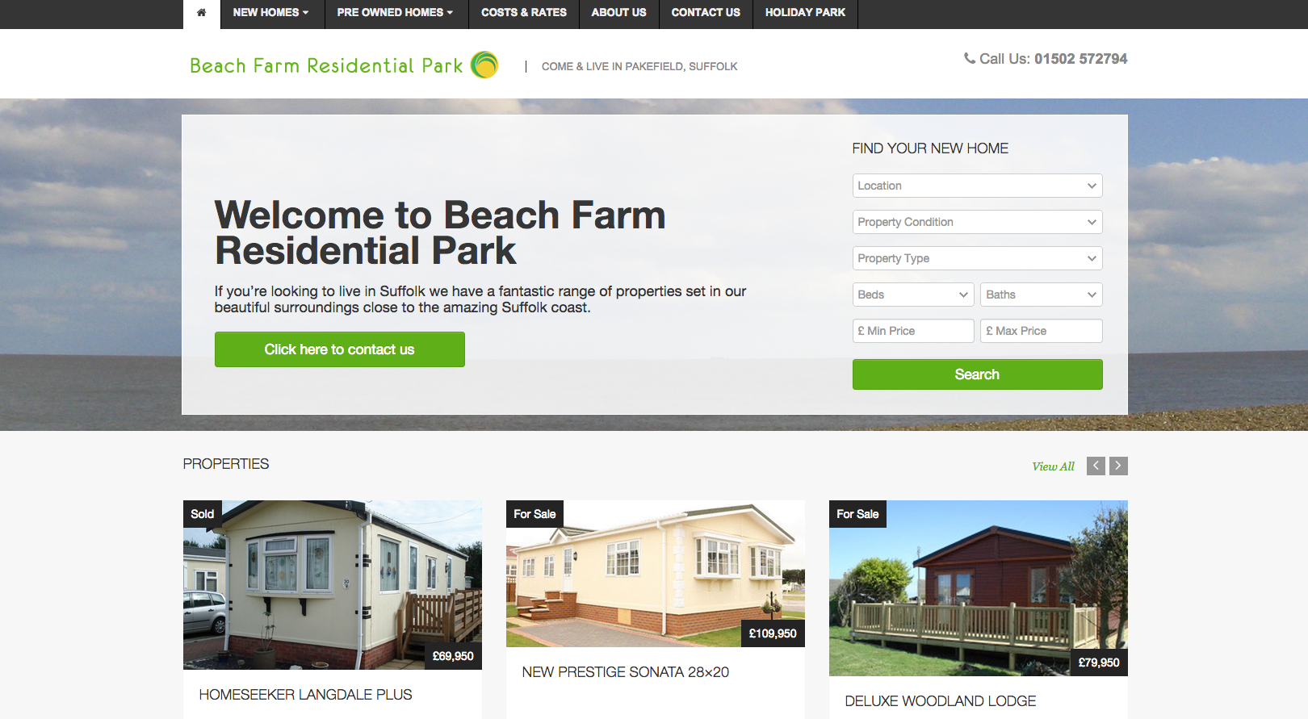Click the phone icon beside Call Us
This screenshot has height=719, width=1308.
[x=970, y=58]
